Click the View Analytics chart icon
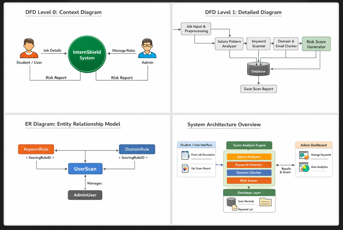 304,167
